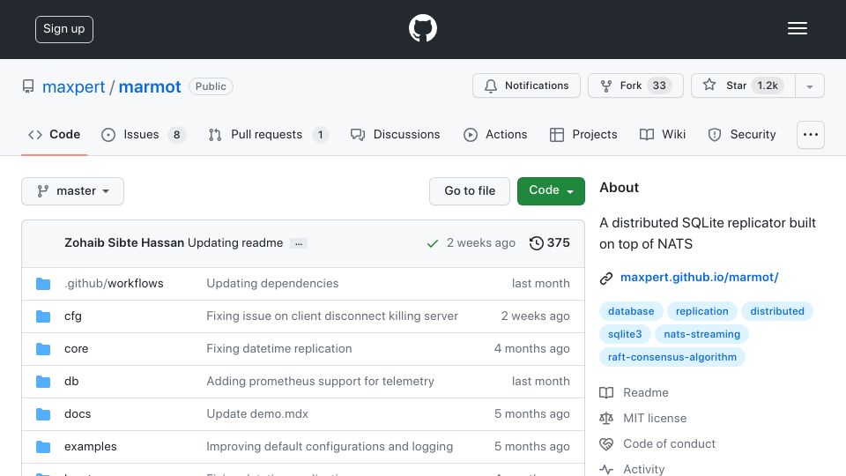Open the Security tab
The image size is (846, 476).
point(742,134)
